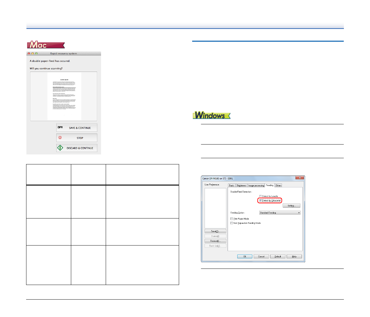370x317 pixels.
Task: Enable Thin Paper Mode
Action: (x=232, y=219)
